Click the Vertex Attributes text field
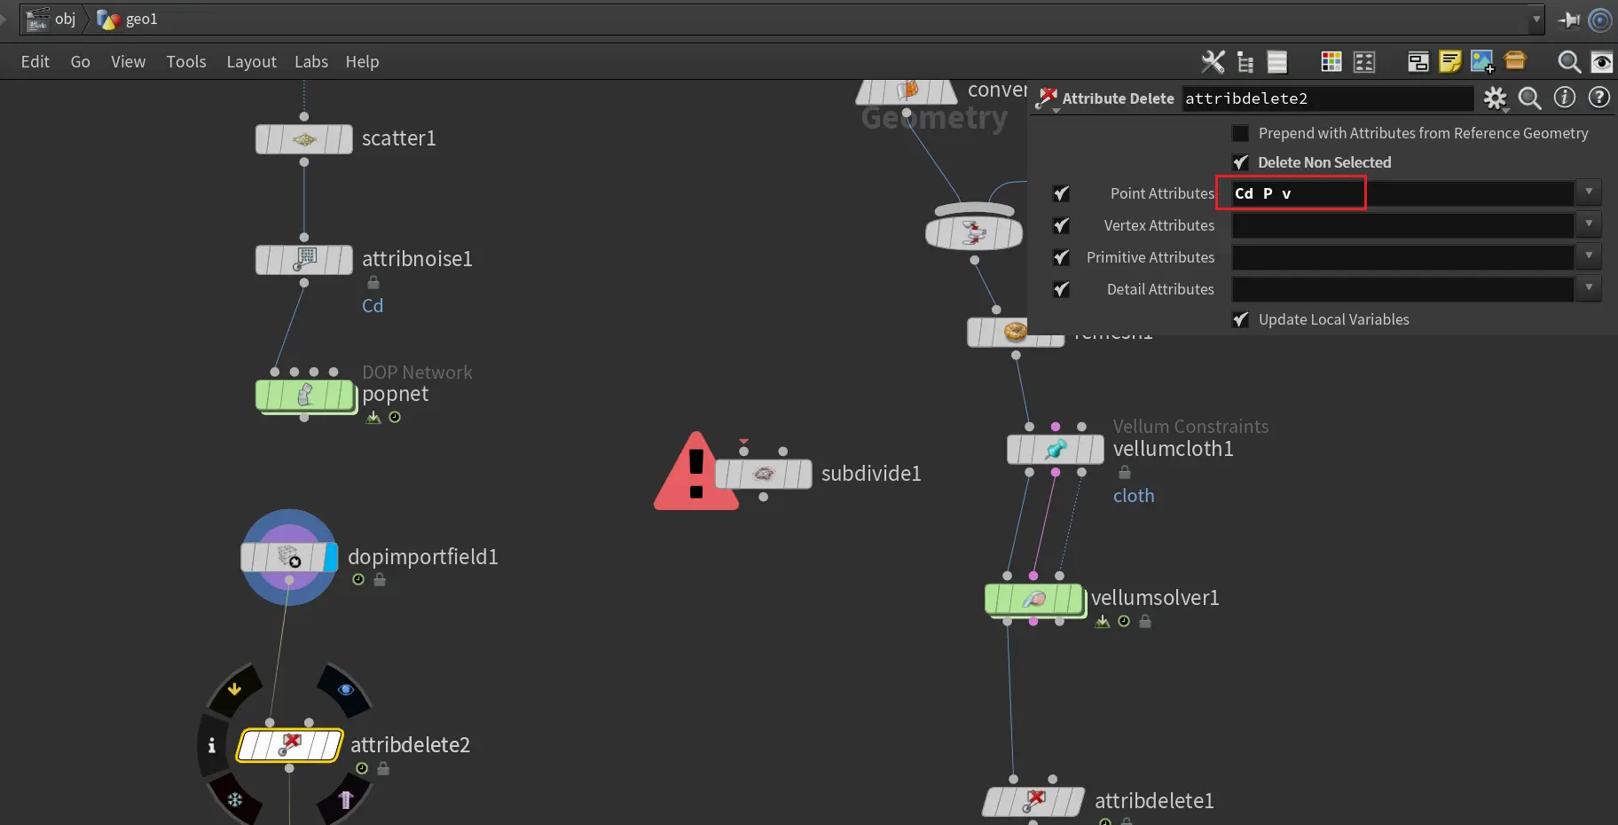Viewport: 1618px width, 825px height. click(x=1402, y=225)
